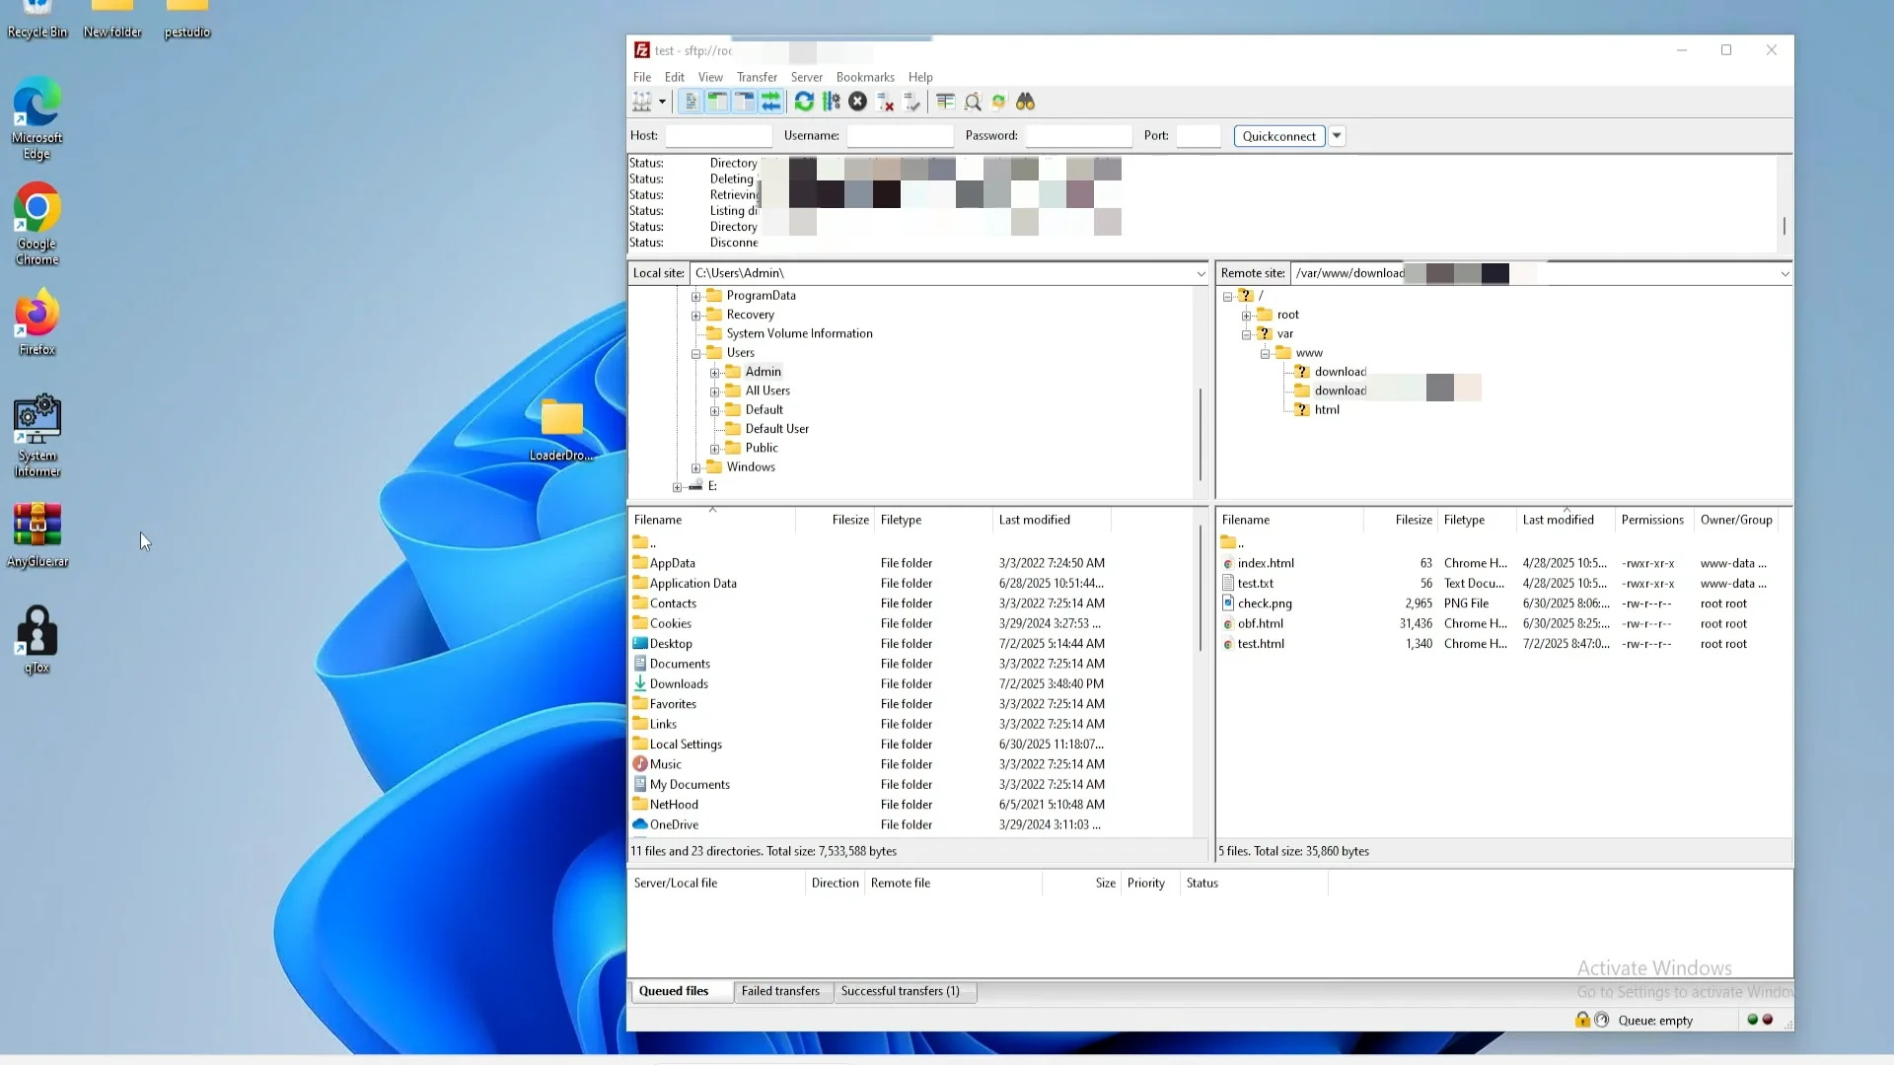
Task: Open the Site Manager icon
Action: coord(641,102)
